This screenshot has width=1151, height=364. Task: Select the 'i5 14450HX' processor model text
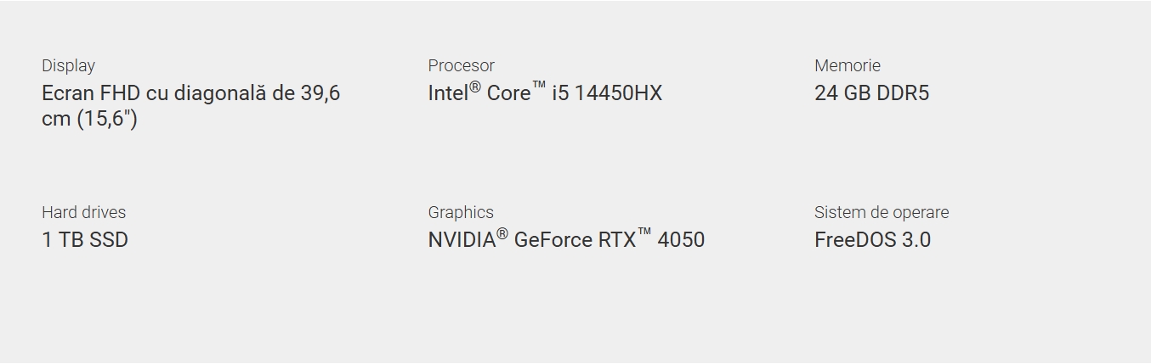click(607, 93)
